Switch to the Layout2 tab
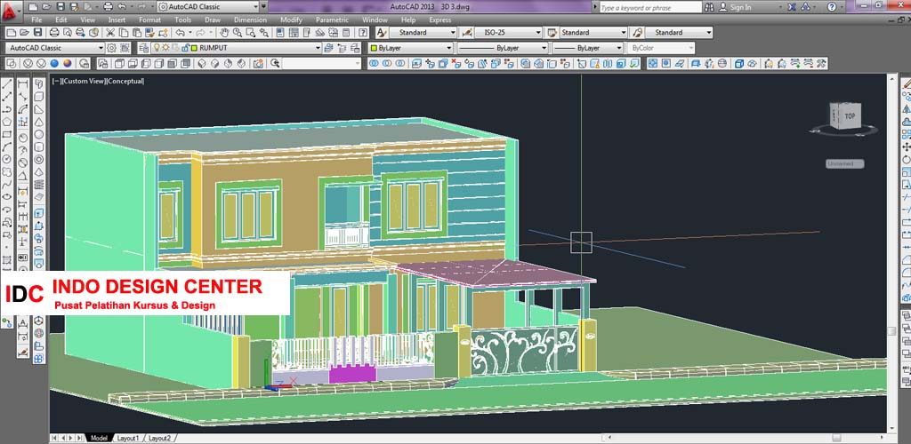Image resolution: width=911 pixels, height=444 pixels. point(160,438)
